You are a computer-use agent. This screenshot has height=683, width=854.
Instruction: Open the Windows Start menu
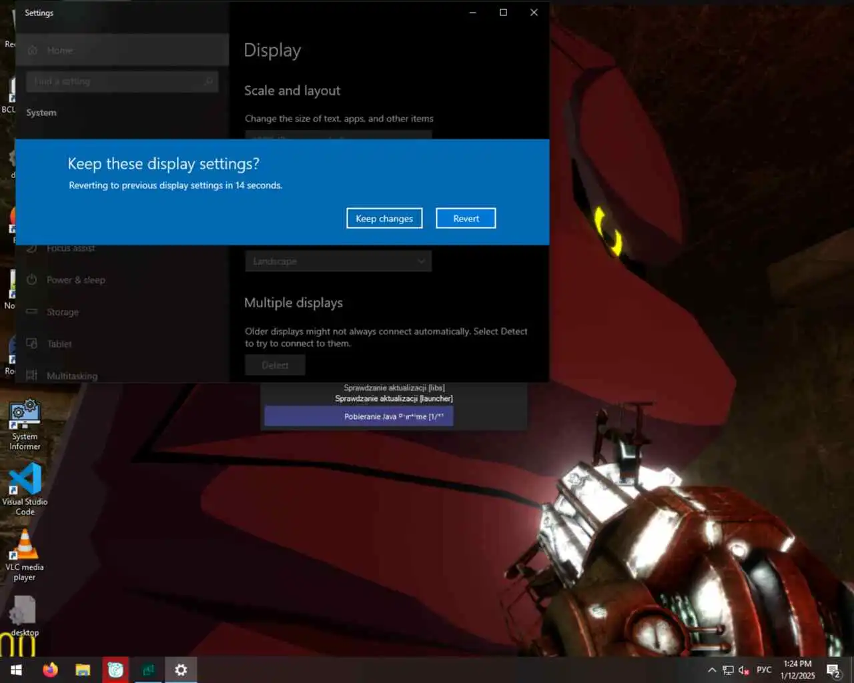(x=16, y=670)
